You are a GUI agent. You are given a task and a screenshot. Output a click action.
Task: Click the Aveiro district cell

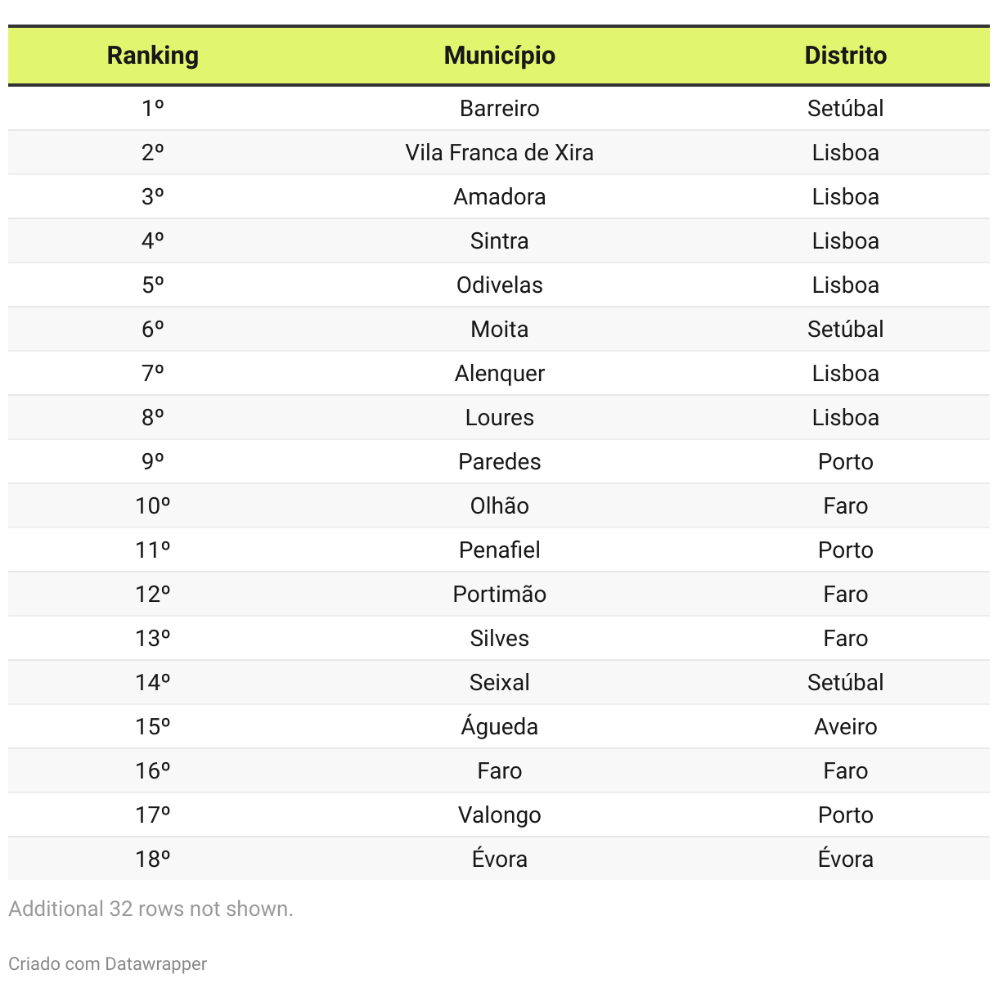click(x=845, y=727)
